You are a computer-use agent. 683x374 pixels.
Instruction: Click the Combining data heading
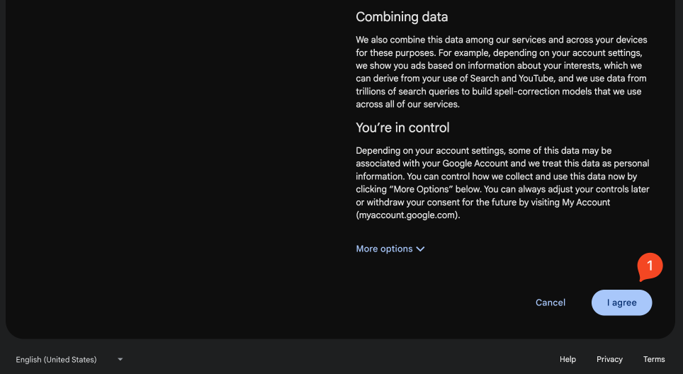[402, 16]
